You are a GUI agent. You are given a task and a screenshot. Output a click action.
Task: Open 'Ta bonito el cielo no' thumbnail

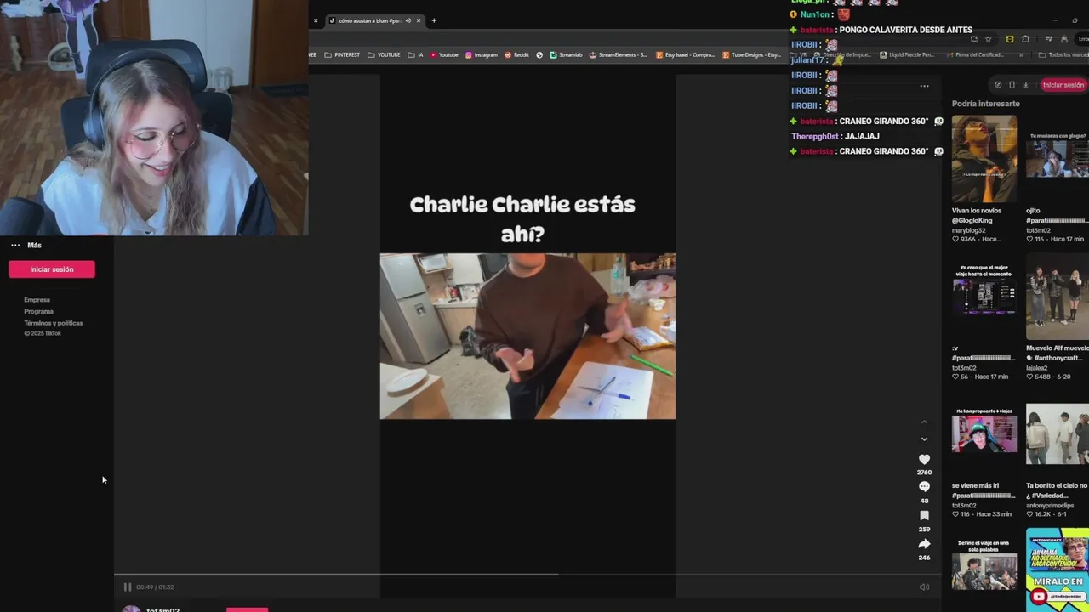[x=1058, y=435]
